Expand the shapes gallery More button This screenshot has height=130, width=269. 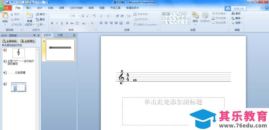coord(189,23)
